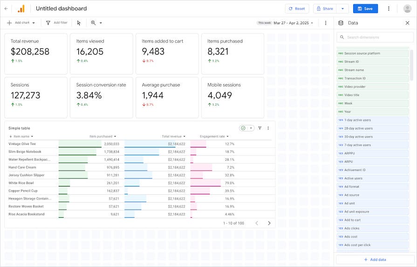Viewport: 417px width, 267px height.
Task: Click the Hand Care Cream row
Action: (x=140, y=167)
